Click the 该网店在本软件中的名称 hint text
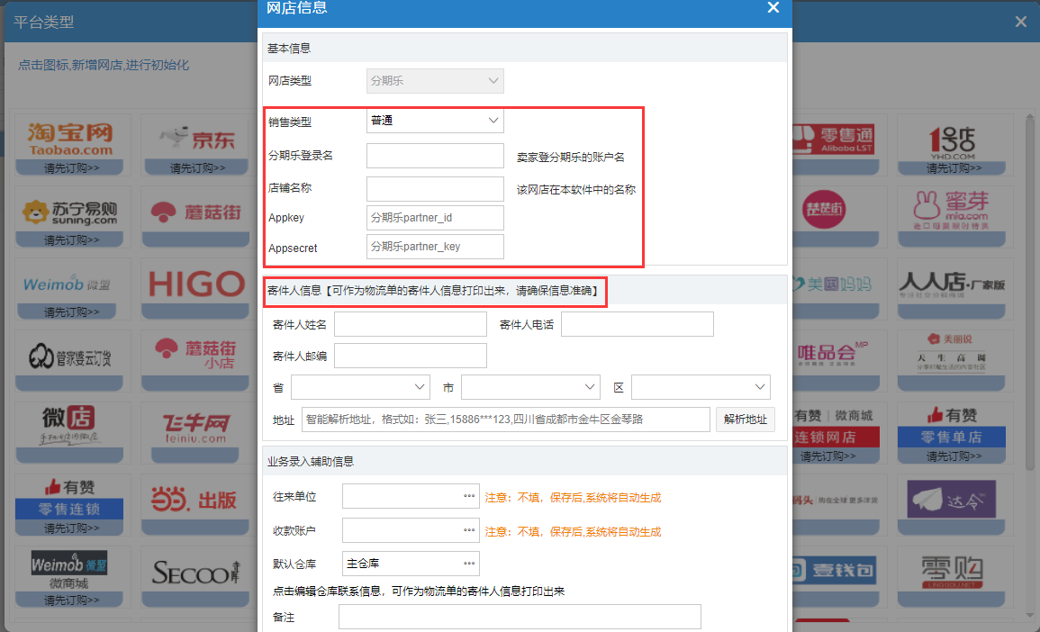Image resolution: width=1040 pixels, height=632 pixels. 576,190
